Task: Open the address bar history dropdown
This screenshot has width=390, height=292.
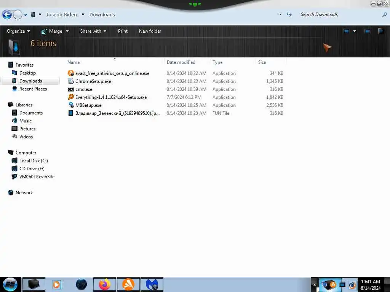Action: click(280, 14)
